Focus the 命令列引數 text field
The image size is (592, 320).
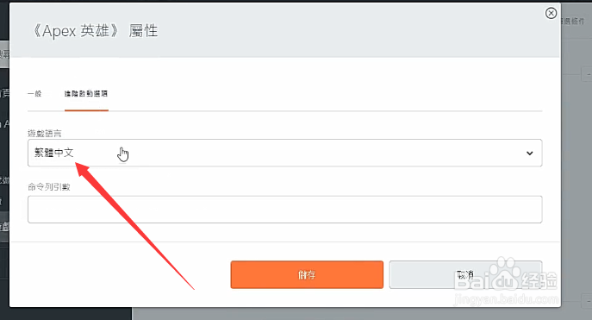[x=284, y=210]
